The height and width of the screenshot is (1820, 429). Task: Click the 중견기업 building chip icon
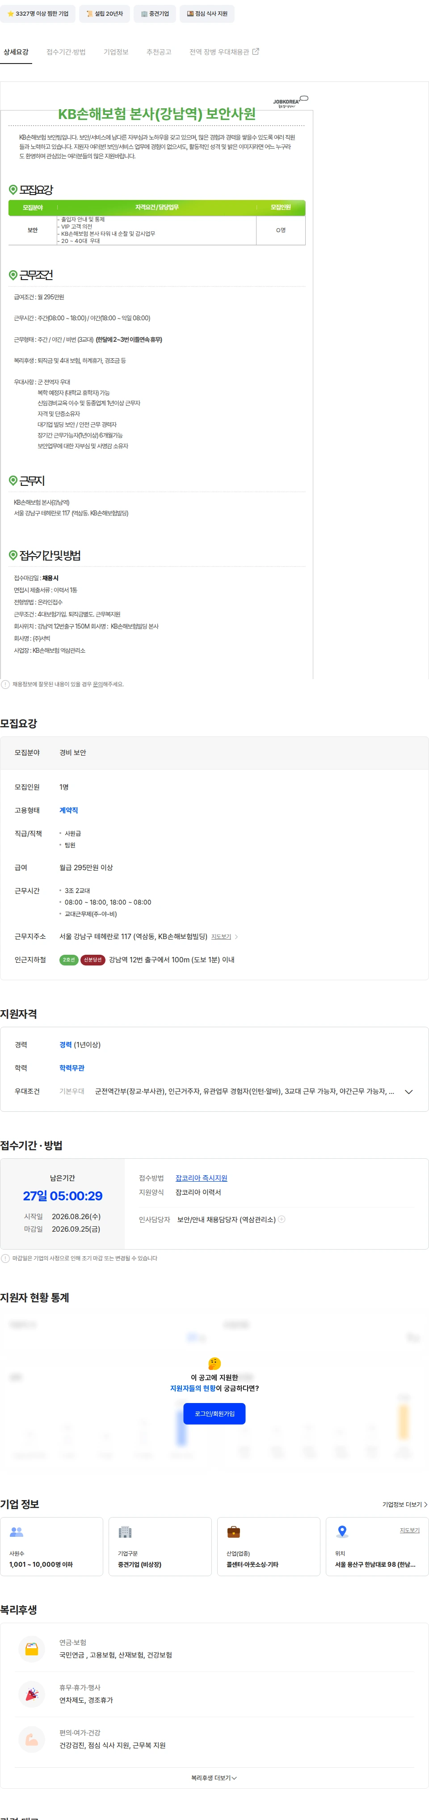[144, 13]
